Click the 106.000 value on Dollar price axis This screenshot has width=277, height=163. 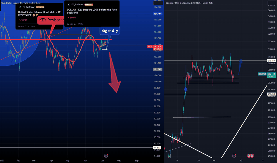point(158,7)
